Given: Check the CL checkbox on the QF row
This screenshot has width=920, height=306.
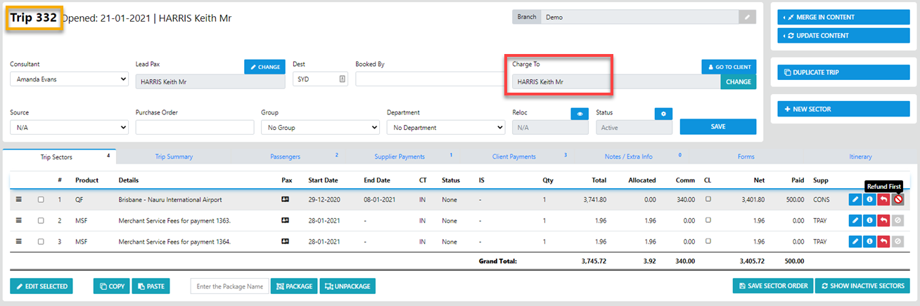Looking at the screenshot, I should pyautogui.click(x=708, y=199).
